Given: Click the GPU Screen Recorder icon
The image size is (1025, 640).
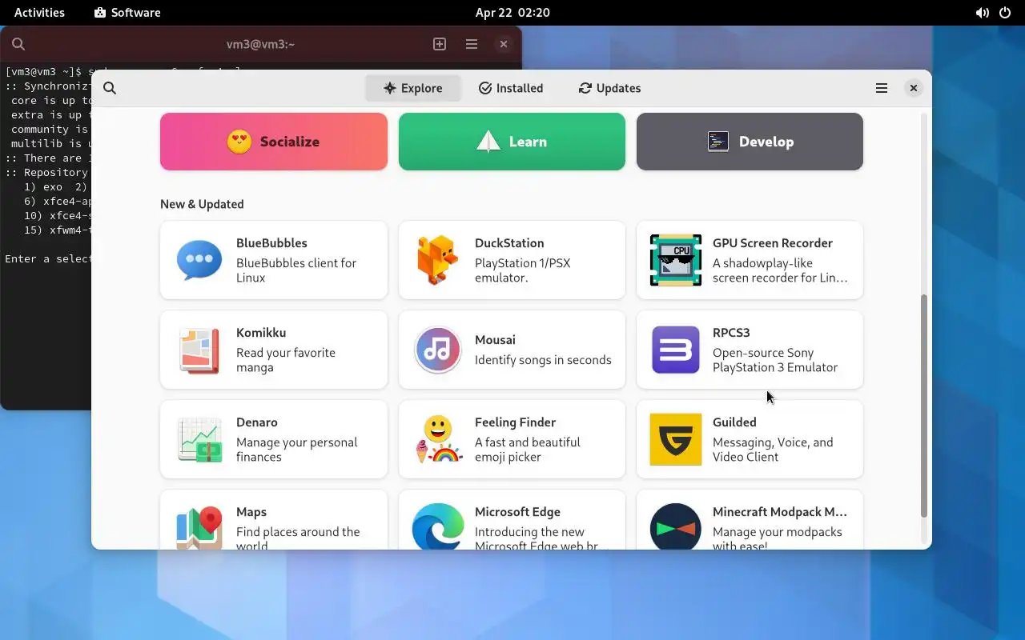Looking at the screenshot, I should click(x=676, y=260).
